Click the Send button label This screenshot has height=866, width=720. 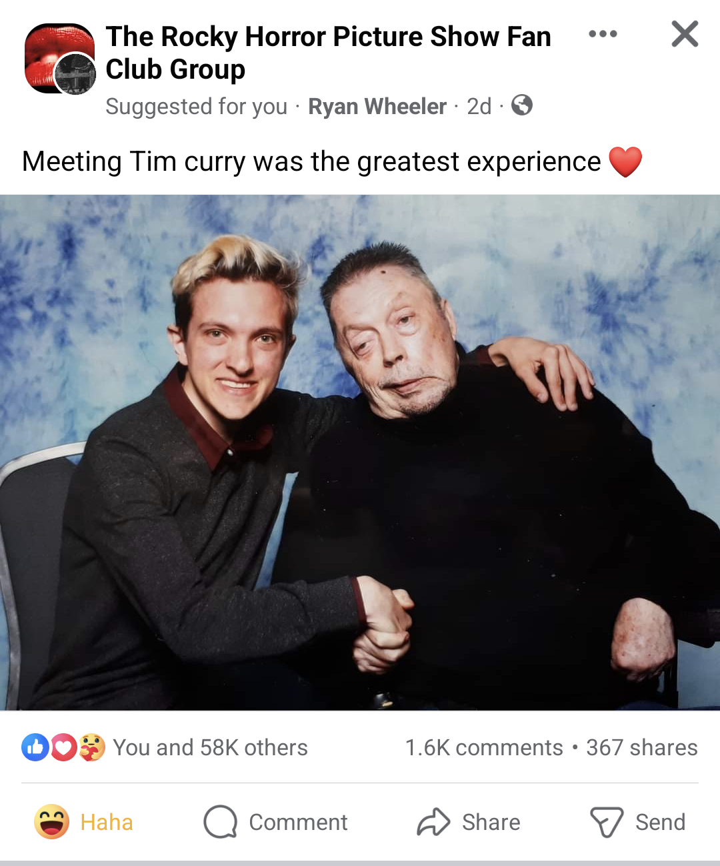coord(660,822)
